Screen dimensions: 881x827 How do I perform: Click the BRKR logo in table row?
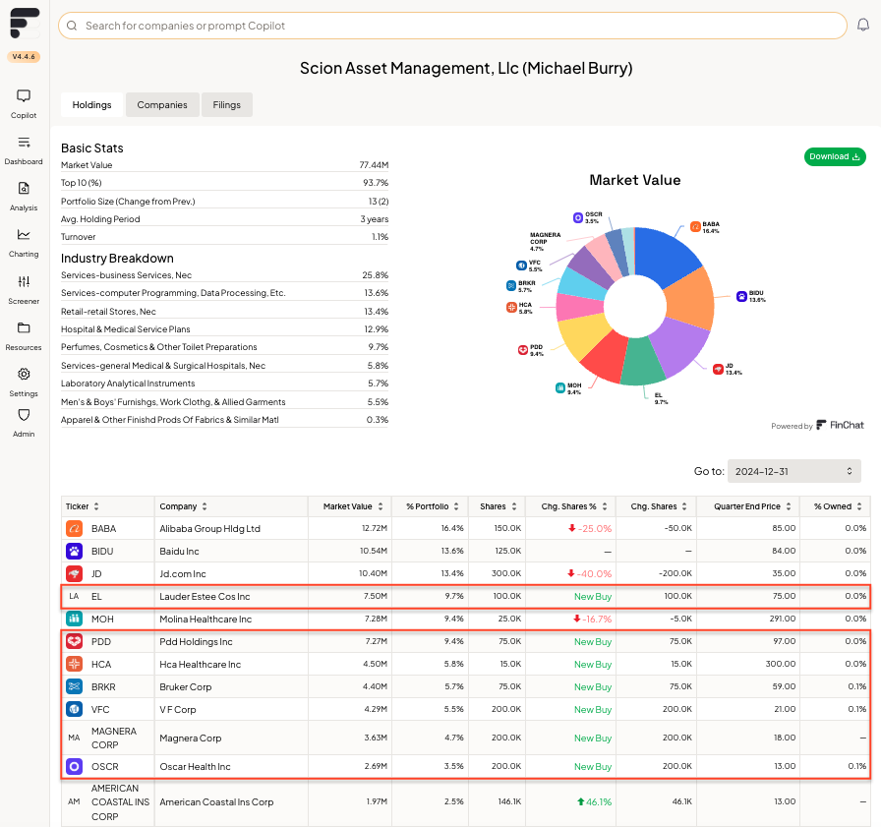click(x=74, y=686)
